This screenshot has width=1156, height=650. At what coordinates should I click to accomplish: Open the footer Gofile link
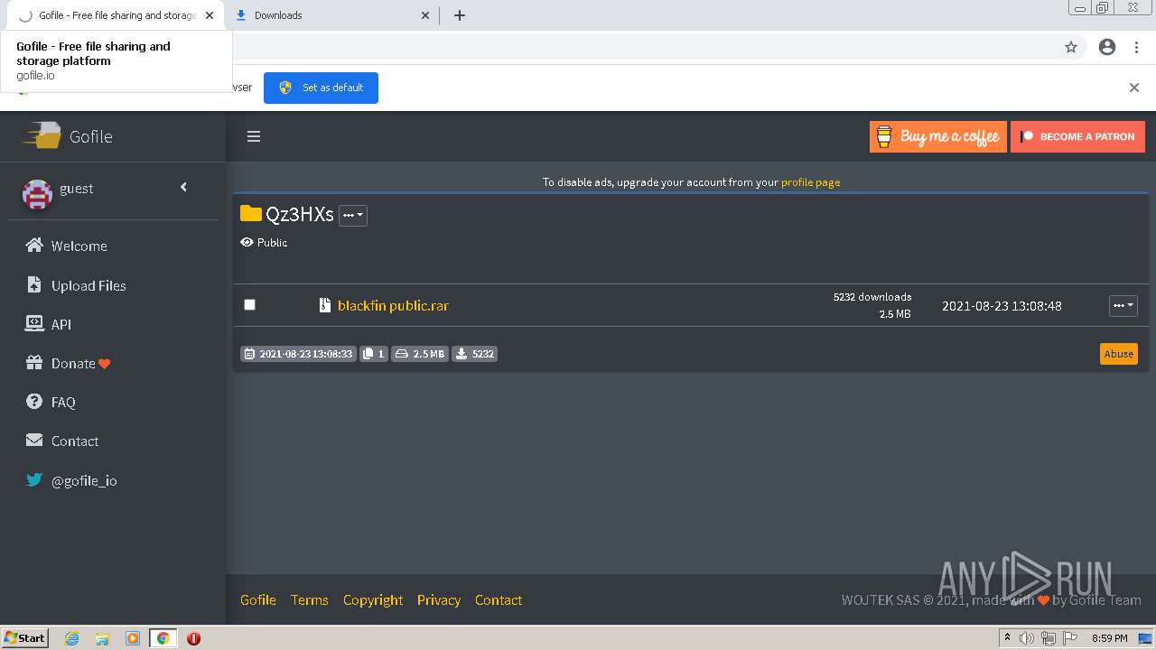(258, 599)
